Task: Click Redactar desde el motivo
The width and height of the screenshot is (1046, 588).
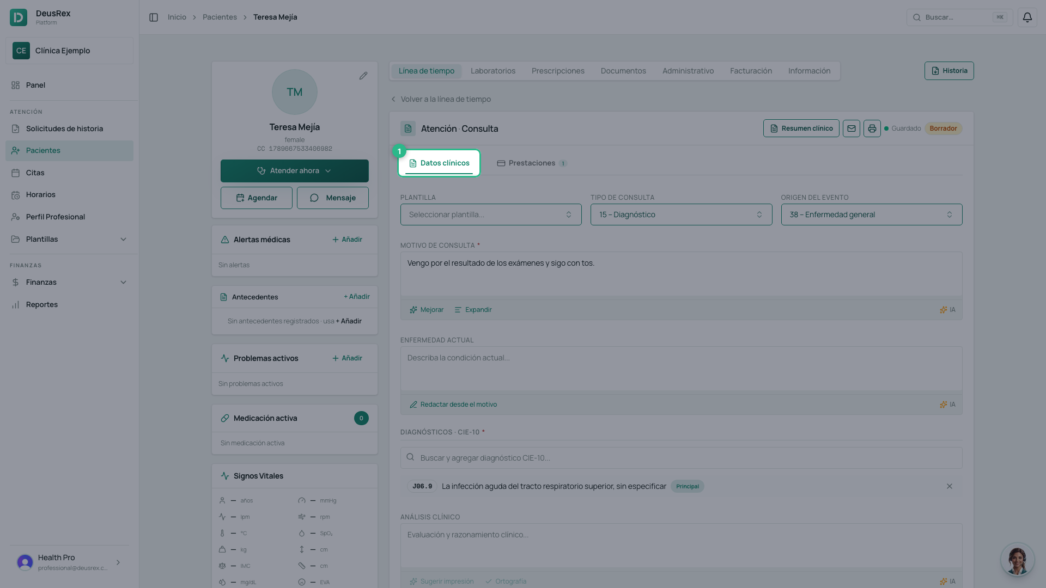Action: [x=453, y=405]
